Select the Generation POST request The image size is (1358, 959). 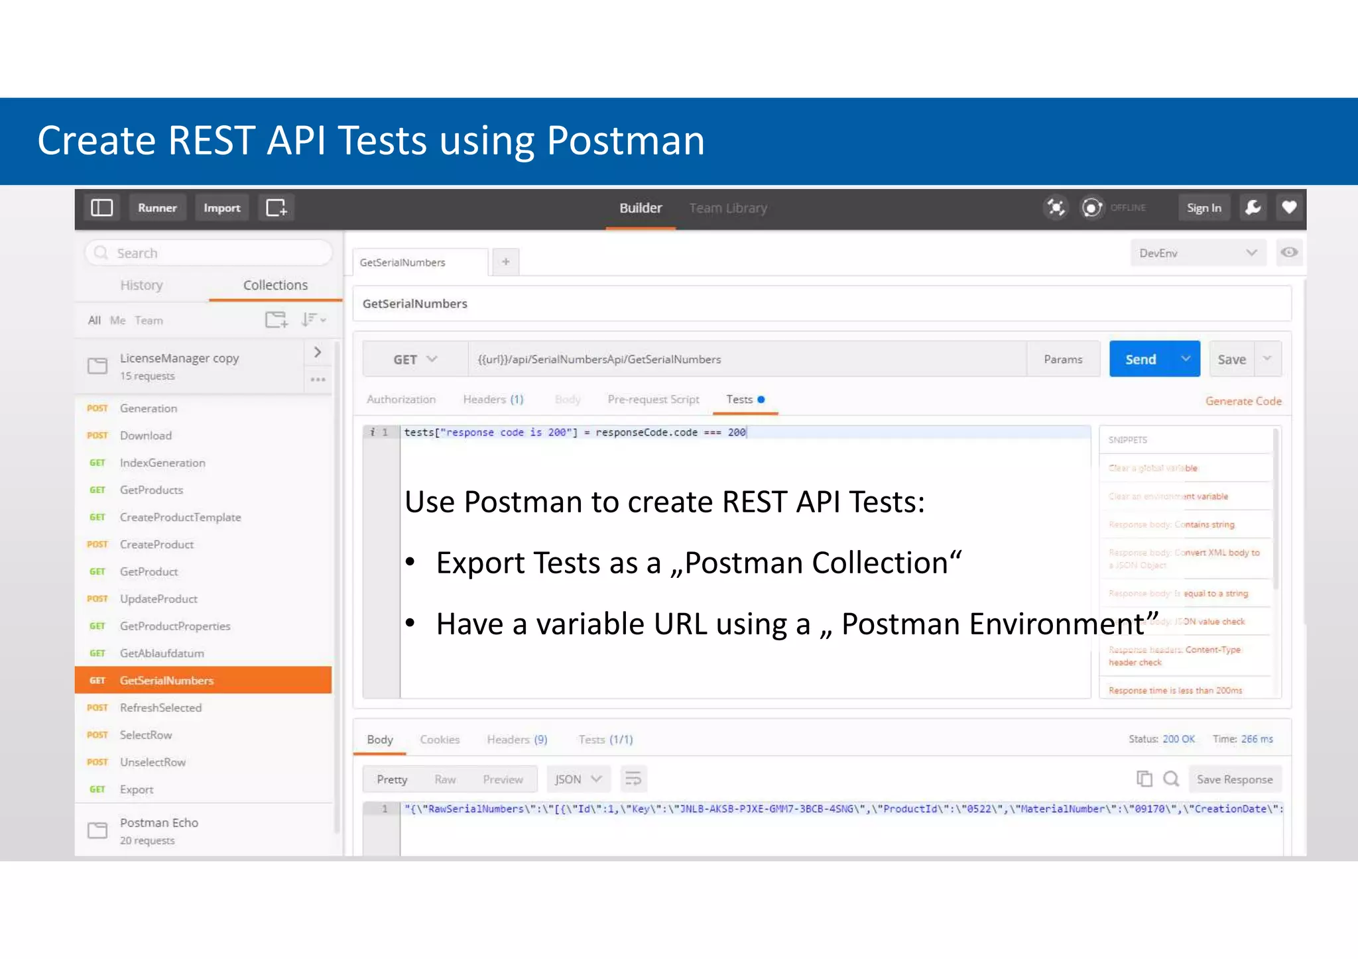click(x=204, y=408)
